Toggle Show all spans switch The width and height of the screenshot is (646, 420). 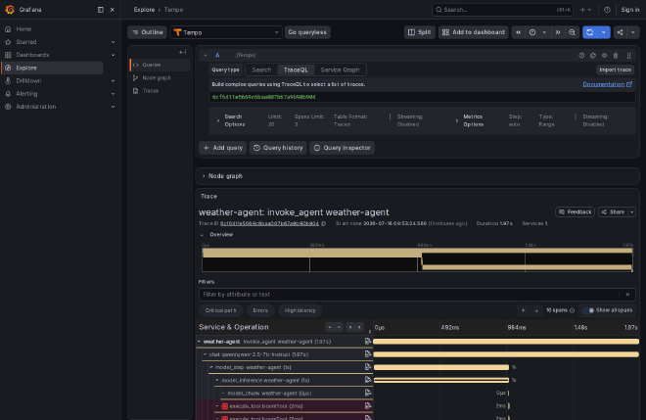point(589,310)
